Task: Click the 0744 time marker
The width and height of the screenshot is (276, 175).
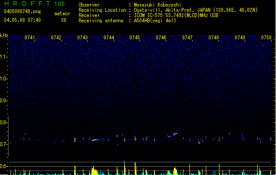Action: point(109,37)
